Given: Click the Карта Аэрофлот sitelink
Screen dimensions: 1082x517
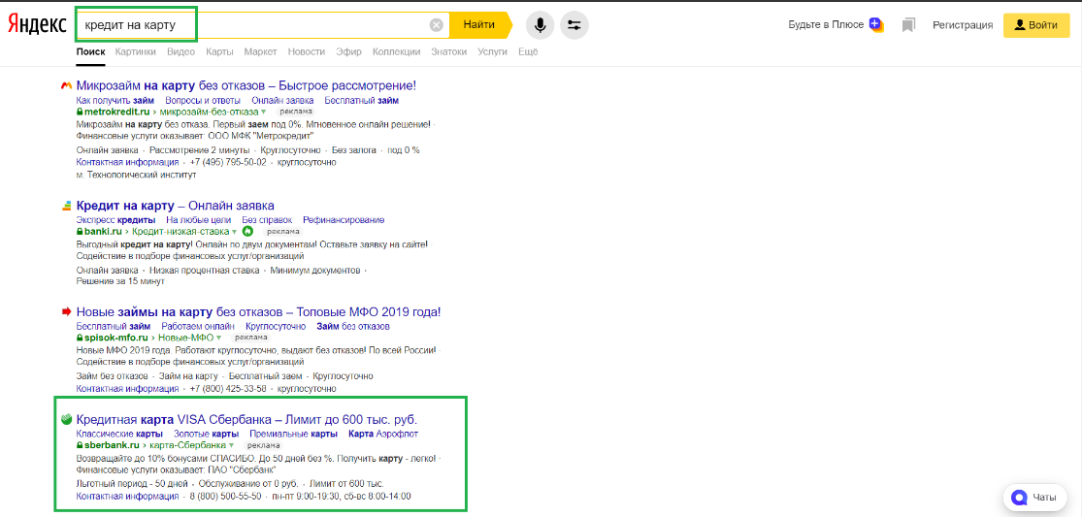Looking at the screenshot, I should click(383, 435).
